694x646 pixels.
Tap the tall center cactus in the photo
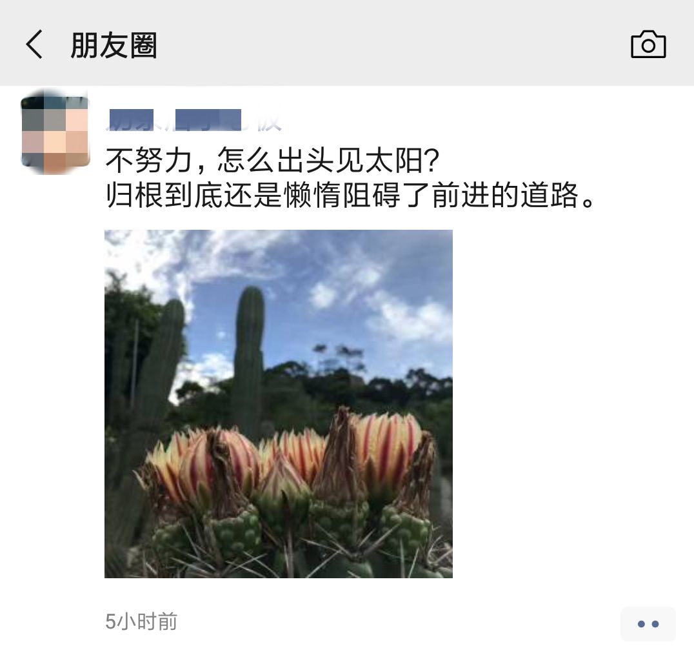249,359
